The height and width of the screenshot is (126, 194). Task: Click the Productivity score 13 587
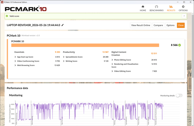point(105,52)
